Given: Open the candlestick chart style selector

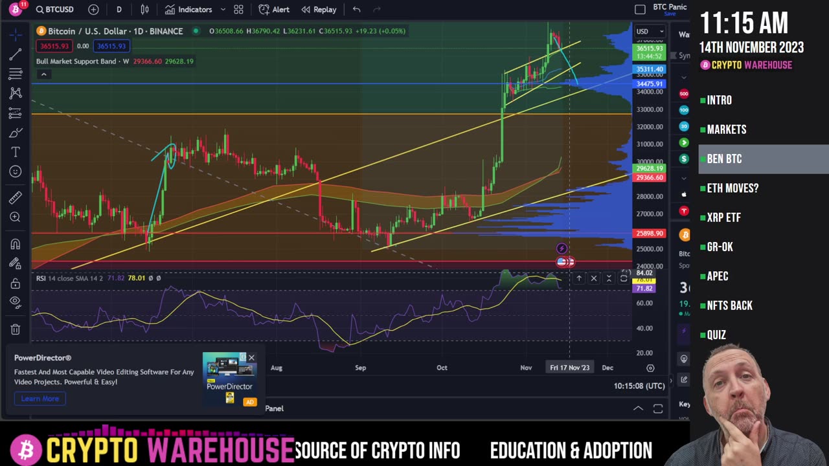Looking at the screenshot, I should tap(144, 9).
